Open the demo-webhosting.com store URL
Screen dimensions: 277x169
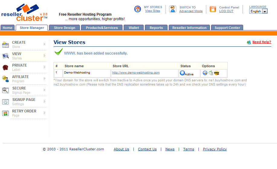point(136,73)
